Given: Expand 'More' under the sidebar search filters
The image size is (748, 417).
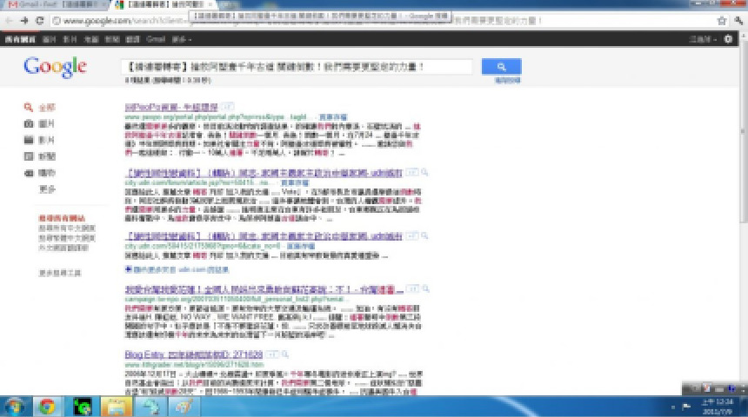Looking at the screenshot, I should pyautogui.click(x=47, y=189).
